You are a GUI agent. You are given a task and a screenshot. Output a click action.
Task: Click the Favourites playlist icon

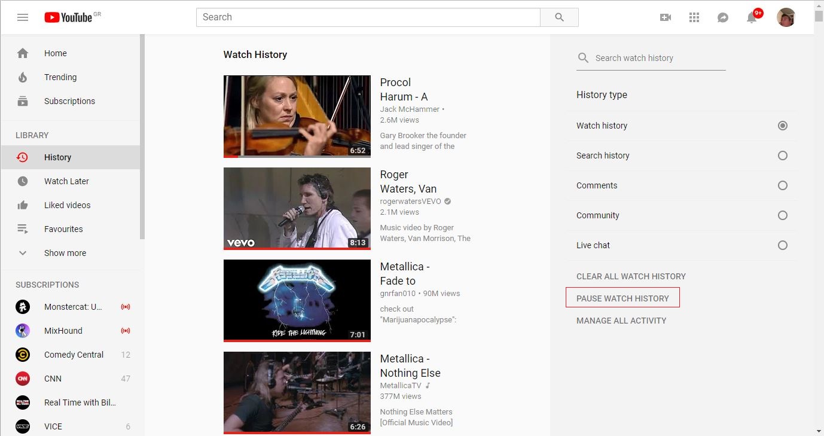coord(23,229)
